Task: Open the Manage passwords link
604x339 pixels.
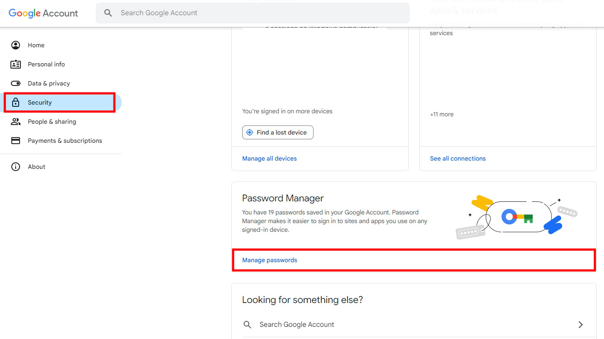Action: [x=270, y=260]
